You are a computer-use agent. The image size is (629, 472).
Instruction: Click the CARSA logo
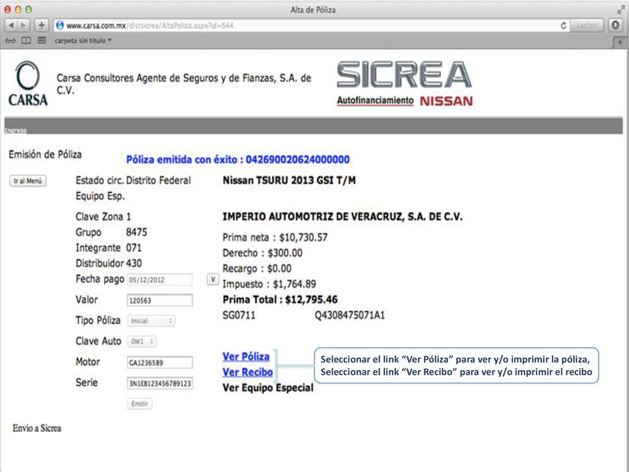tap(28, 84)
